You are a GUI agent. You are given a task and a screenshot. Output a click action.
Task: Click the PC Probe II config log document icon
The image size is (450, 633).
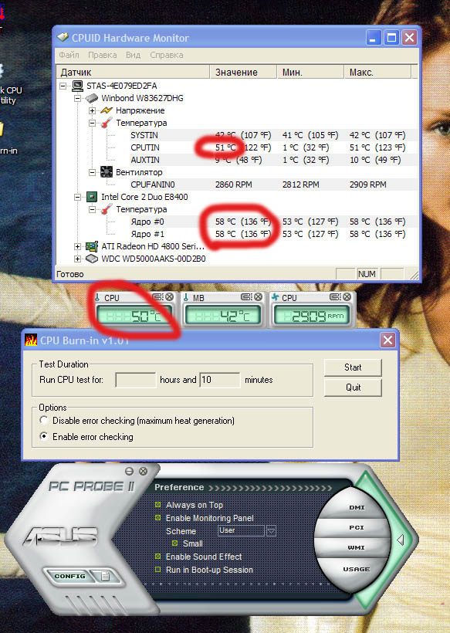click(105, 576)
